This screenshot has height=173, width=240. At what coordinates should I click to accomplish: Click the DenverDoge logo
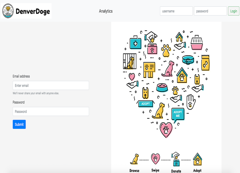click(26, 11)
